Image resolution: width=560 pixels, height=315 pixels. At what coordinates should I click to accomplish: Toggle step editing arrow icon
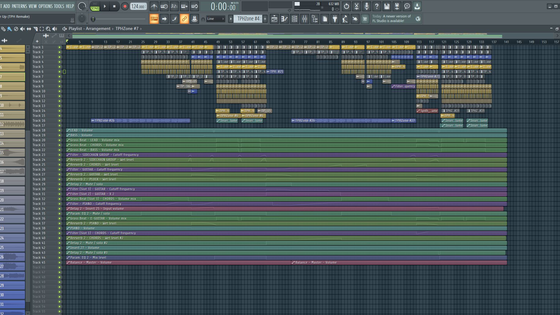pos(164,19)
